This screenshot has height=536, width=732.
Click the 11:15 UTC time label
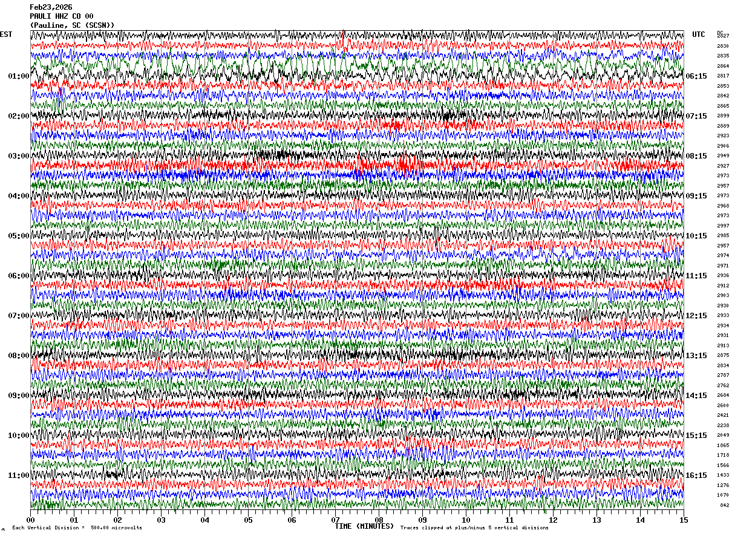[x=696, y=276]
